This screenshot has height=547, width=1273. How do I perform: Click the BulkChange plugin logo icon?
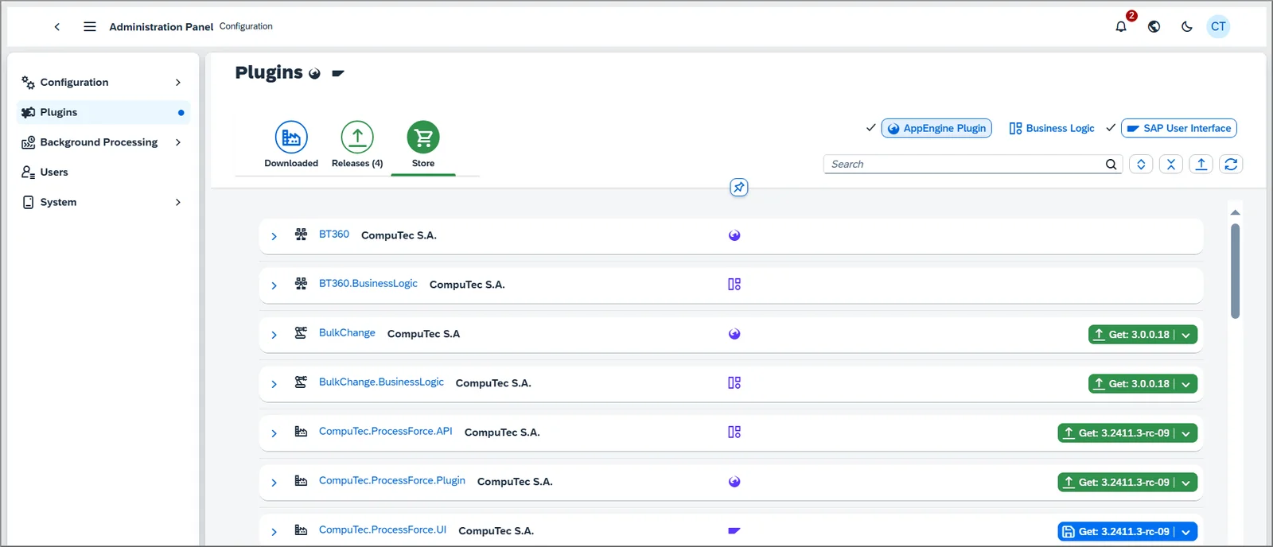coord(301,333)
